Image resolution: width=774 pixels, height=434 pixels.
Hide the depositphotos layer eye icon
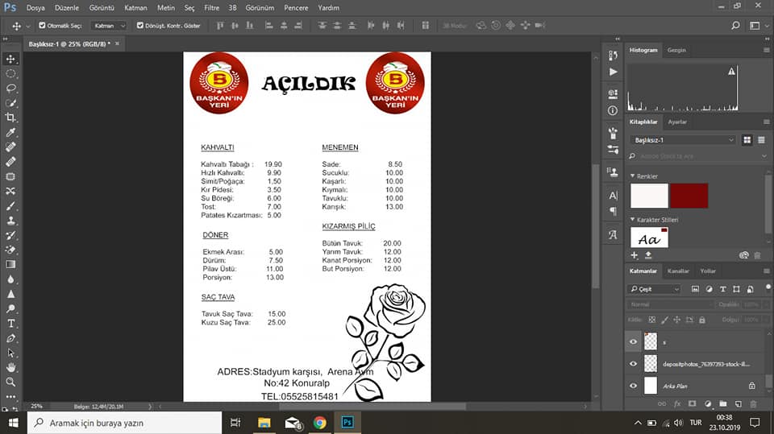click(634, 364)
